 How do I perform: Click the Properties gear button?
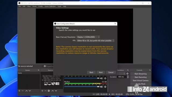(48, 66)
